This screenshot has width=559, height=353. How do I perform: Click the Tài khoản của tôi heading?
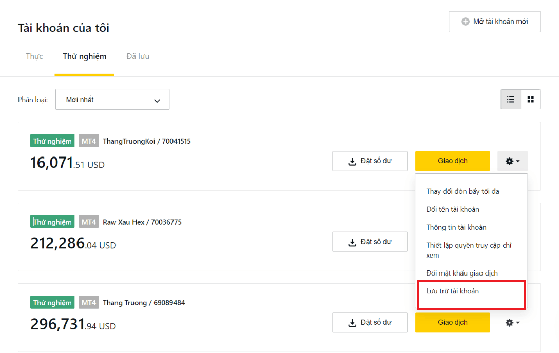[x=64, y=28]
